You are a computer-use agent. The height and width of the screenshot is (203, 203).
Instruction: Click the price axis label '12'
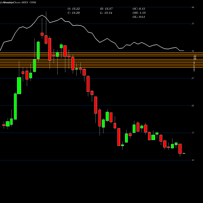193,160
